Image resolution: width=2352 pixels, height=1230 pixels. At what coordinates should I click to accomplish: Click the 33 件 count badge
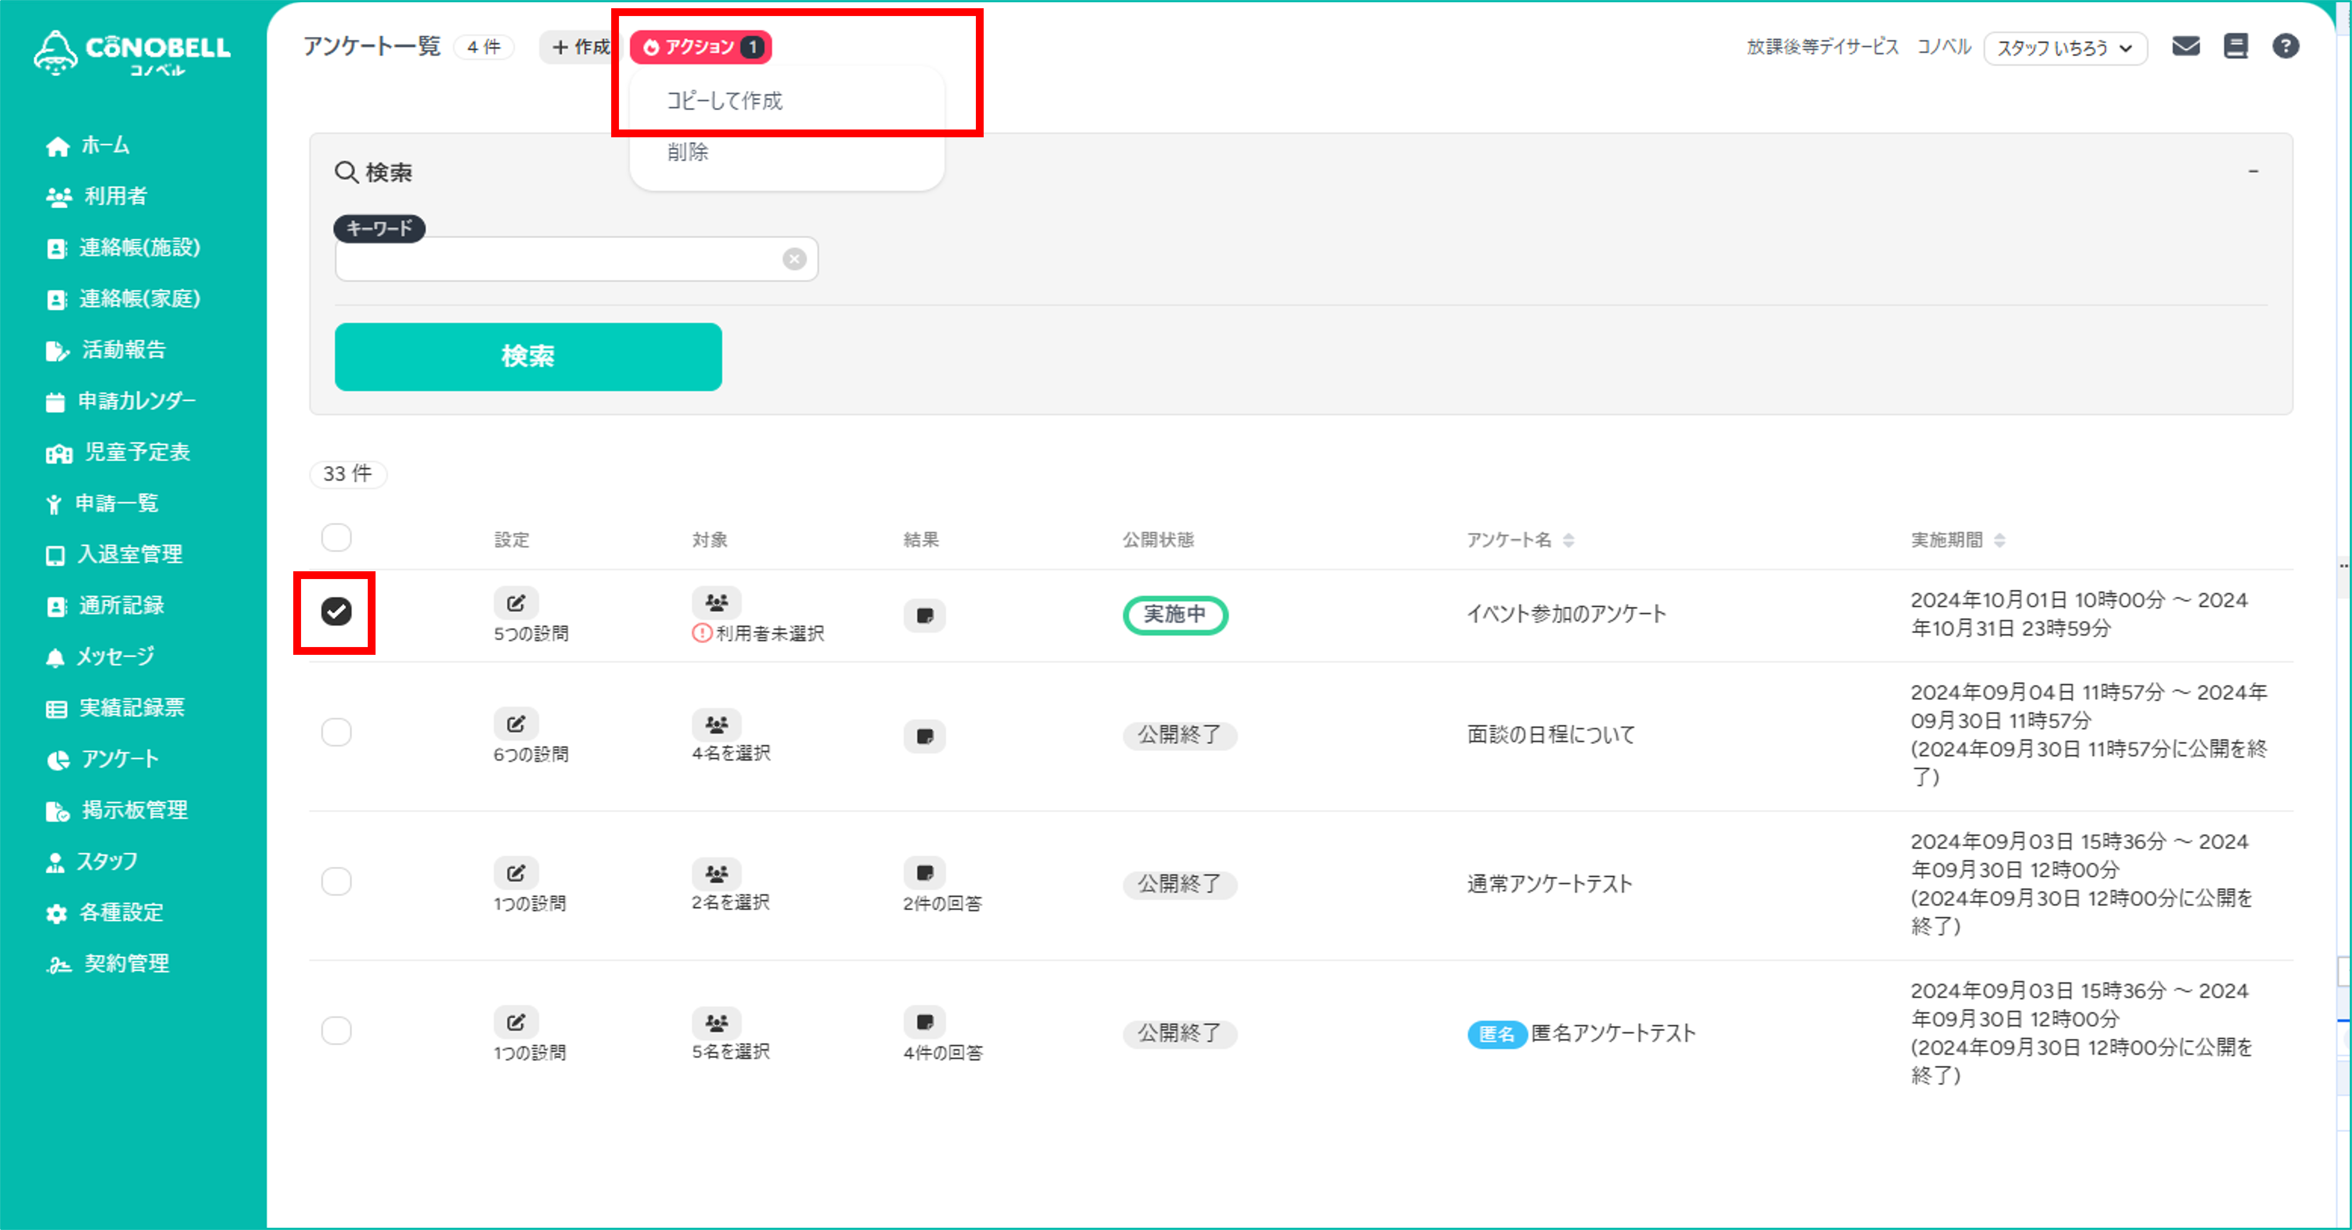pos(348,474)
